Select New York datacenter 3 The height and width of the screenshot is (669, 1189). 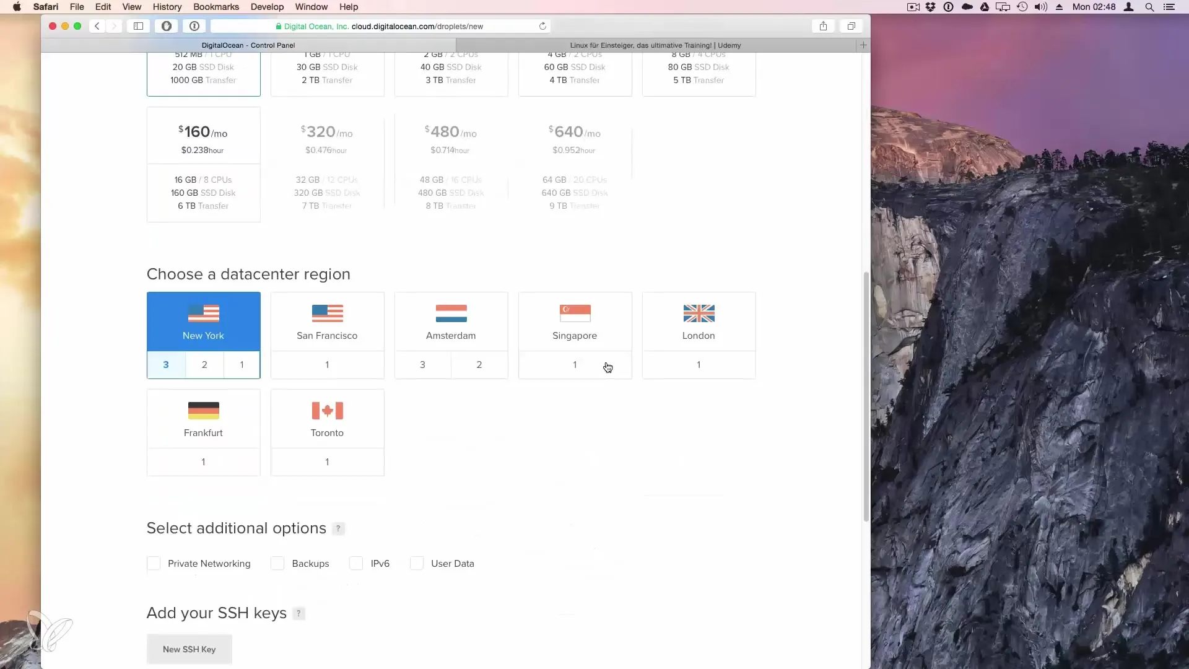coord(166,365)
